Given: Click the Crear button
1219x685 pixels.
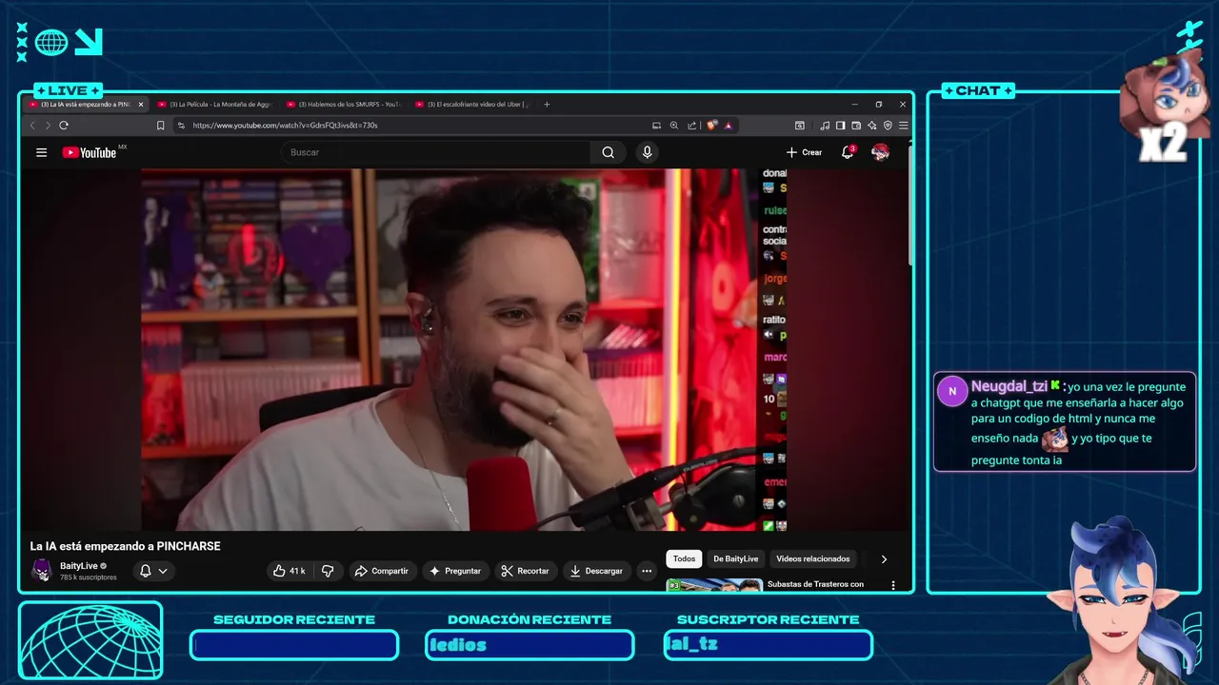Looking at the screenshot, I should pos(804,152).
